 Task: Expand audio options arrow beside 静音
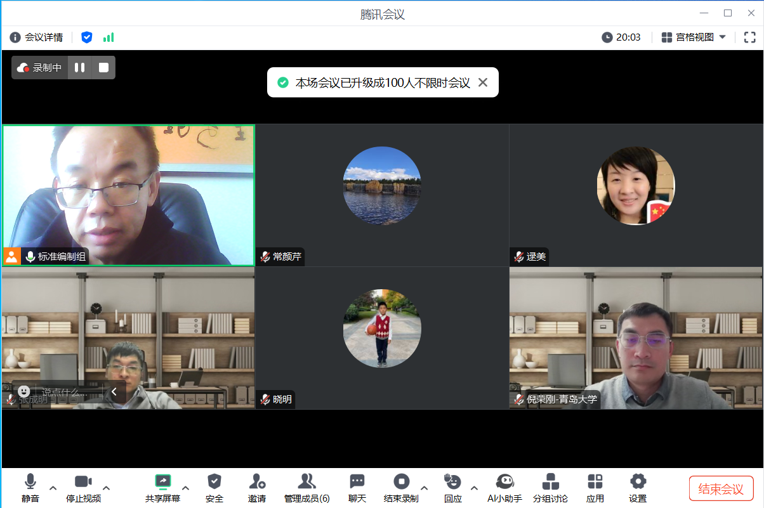pos(53,488)
